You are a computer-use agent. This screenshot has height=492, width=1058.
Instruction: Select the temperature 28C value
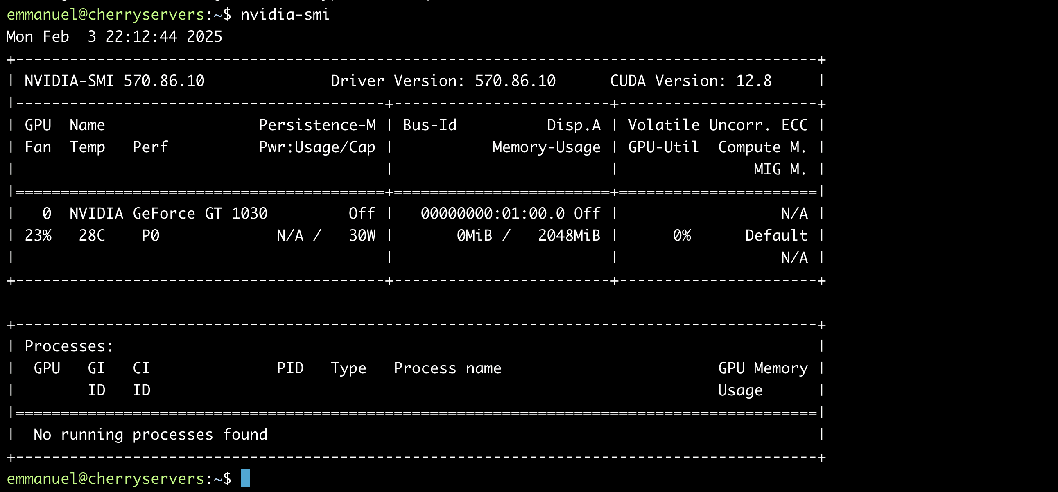[x=91, y=235]
